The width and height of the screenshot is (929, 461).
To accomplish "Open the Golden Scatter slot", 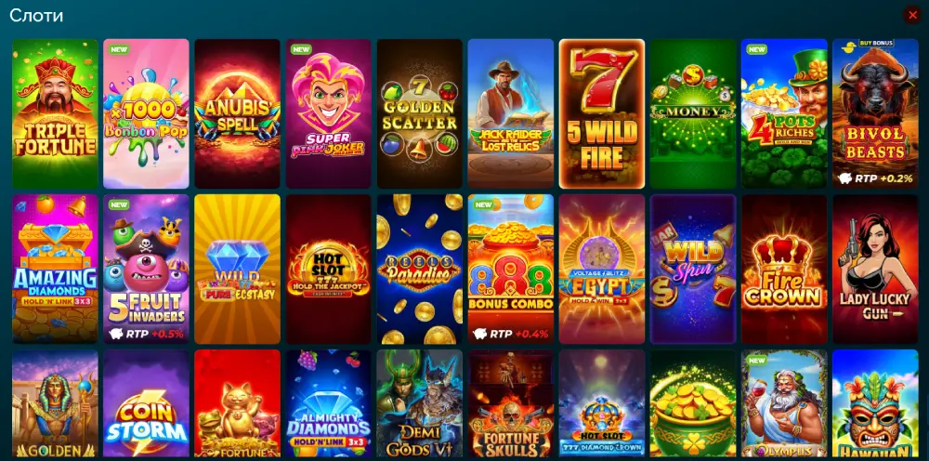I will (x=420, y=113).
